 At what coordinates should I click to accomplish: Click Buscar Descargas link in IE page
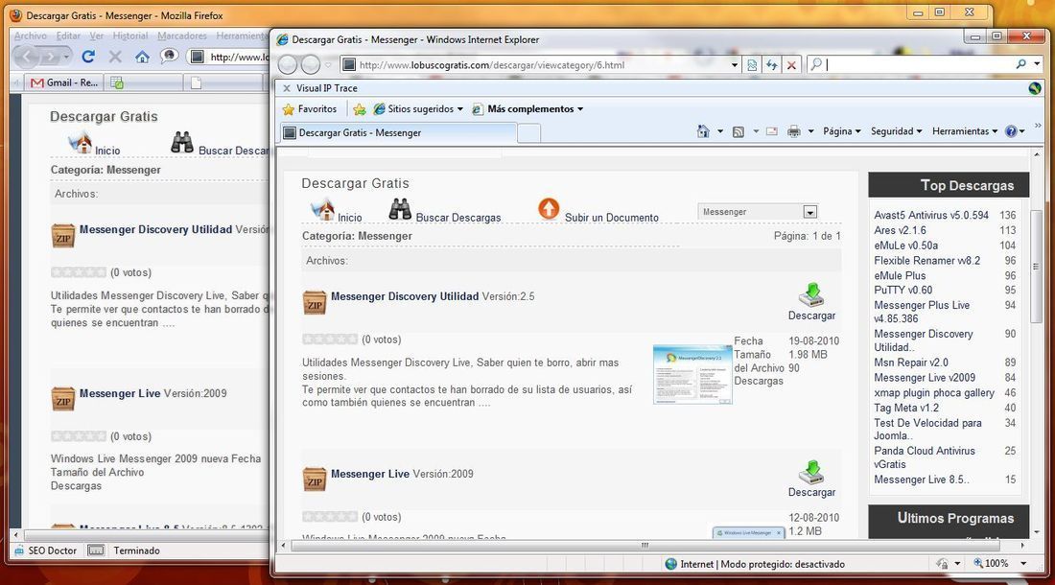[458, 218]
